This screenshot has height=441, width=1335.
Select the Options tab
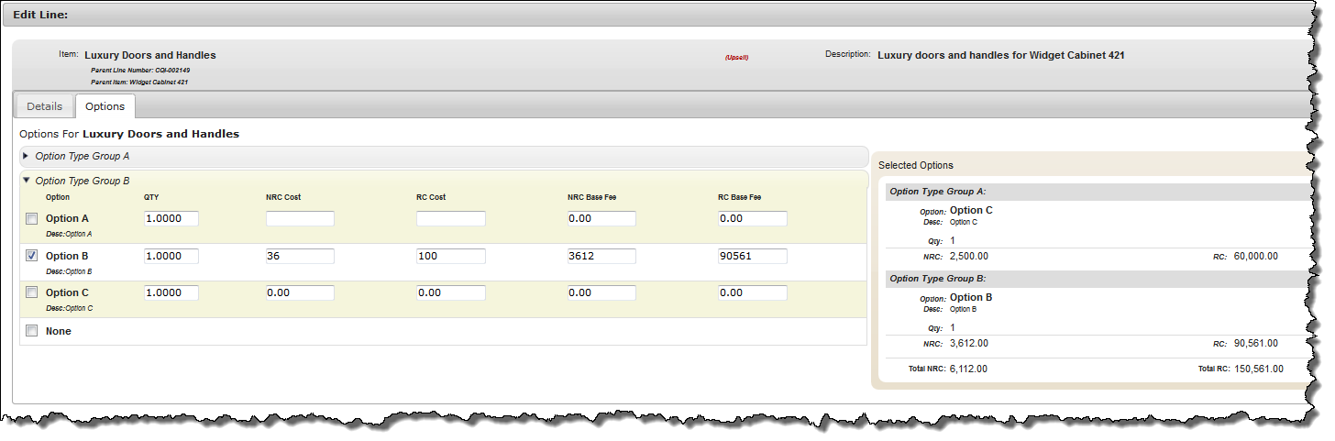pyautogui.click(x=105, y=106)
